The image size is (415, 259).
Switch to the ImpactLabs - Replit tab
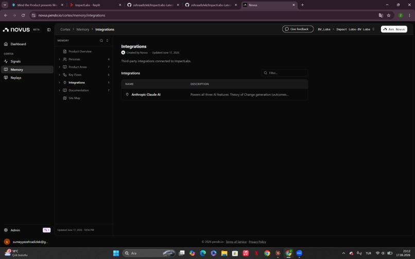point(95,5)
